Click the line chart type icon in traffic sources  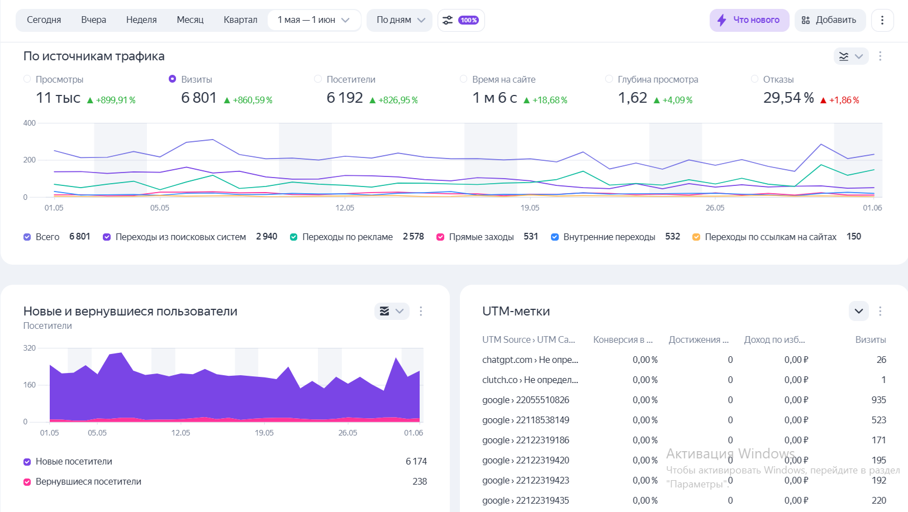[x=844, y=56]
